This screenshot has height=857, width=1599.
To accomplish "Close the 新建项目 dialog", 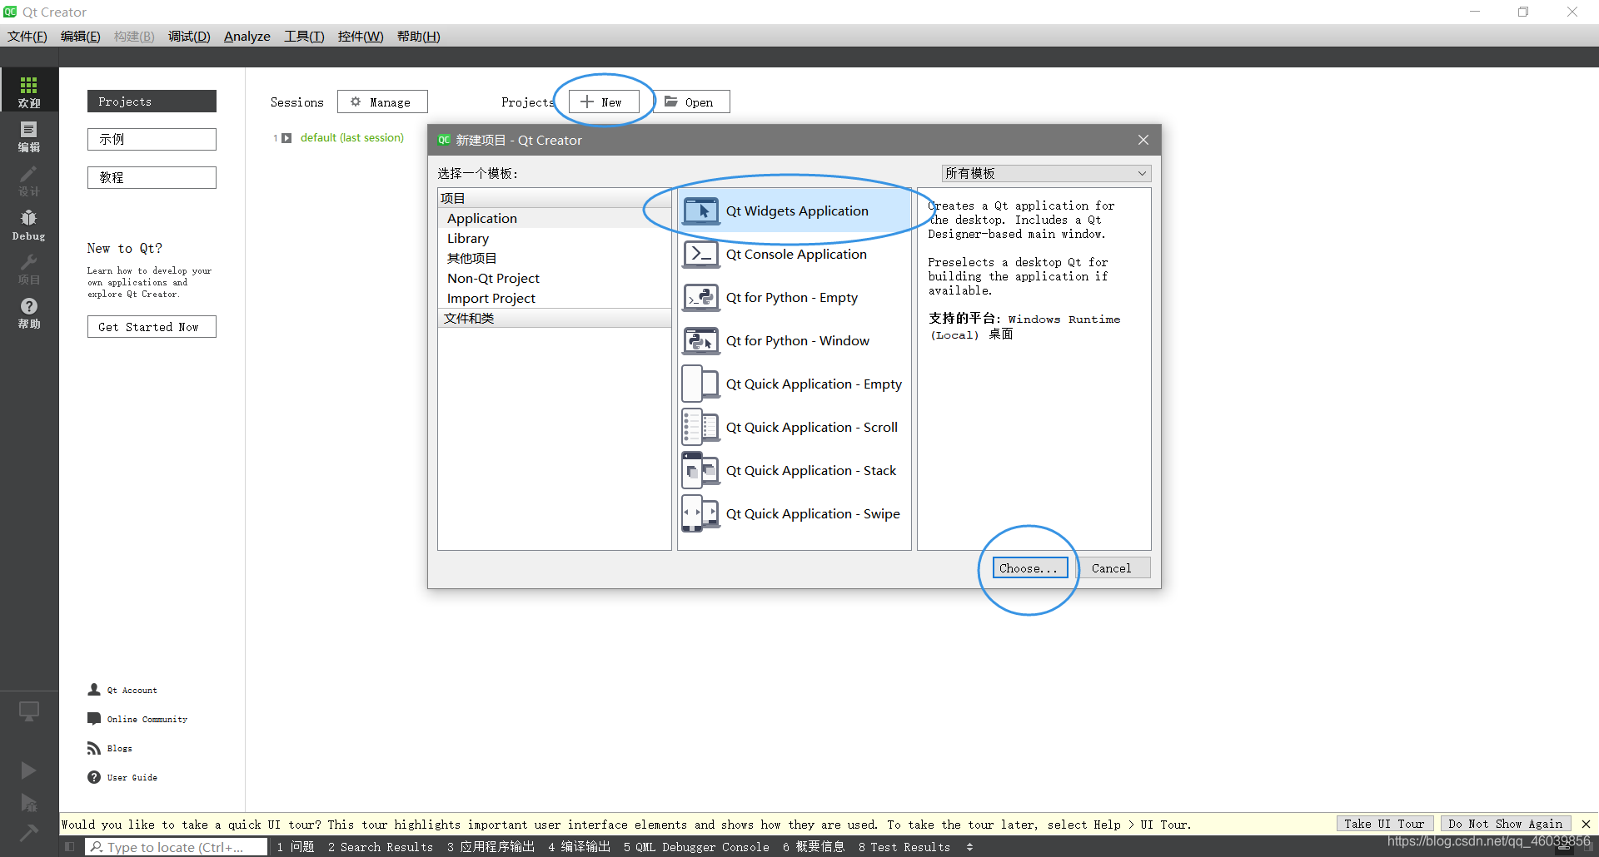I will click(1143, 140).
